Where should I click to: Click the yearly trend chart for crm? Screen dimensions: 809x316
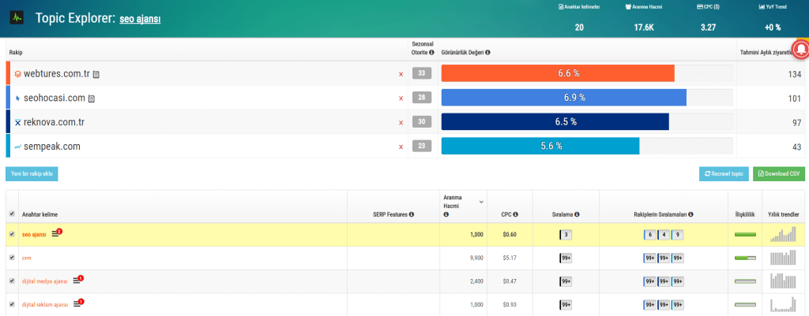pyautogui.click(x=783, y=258)
